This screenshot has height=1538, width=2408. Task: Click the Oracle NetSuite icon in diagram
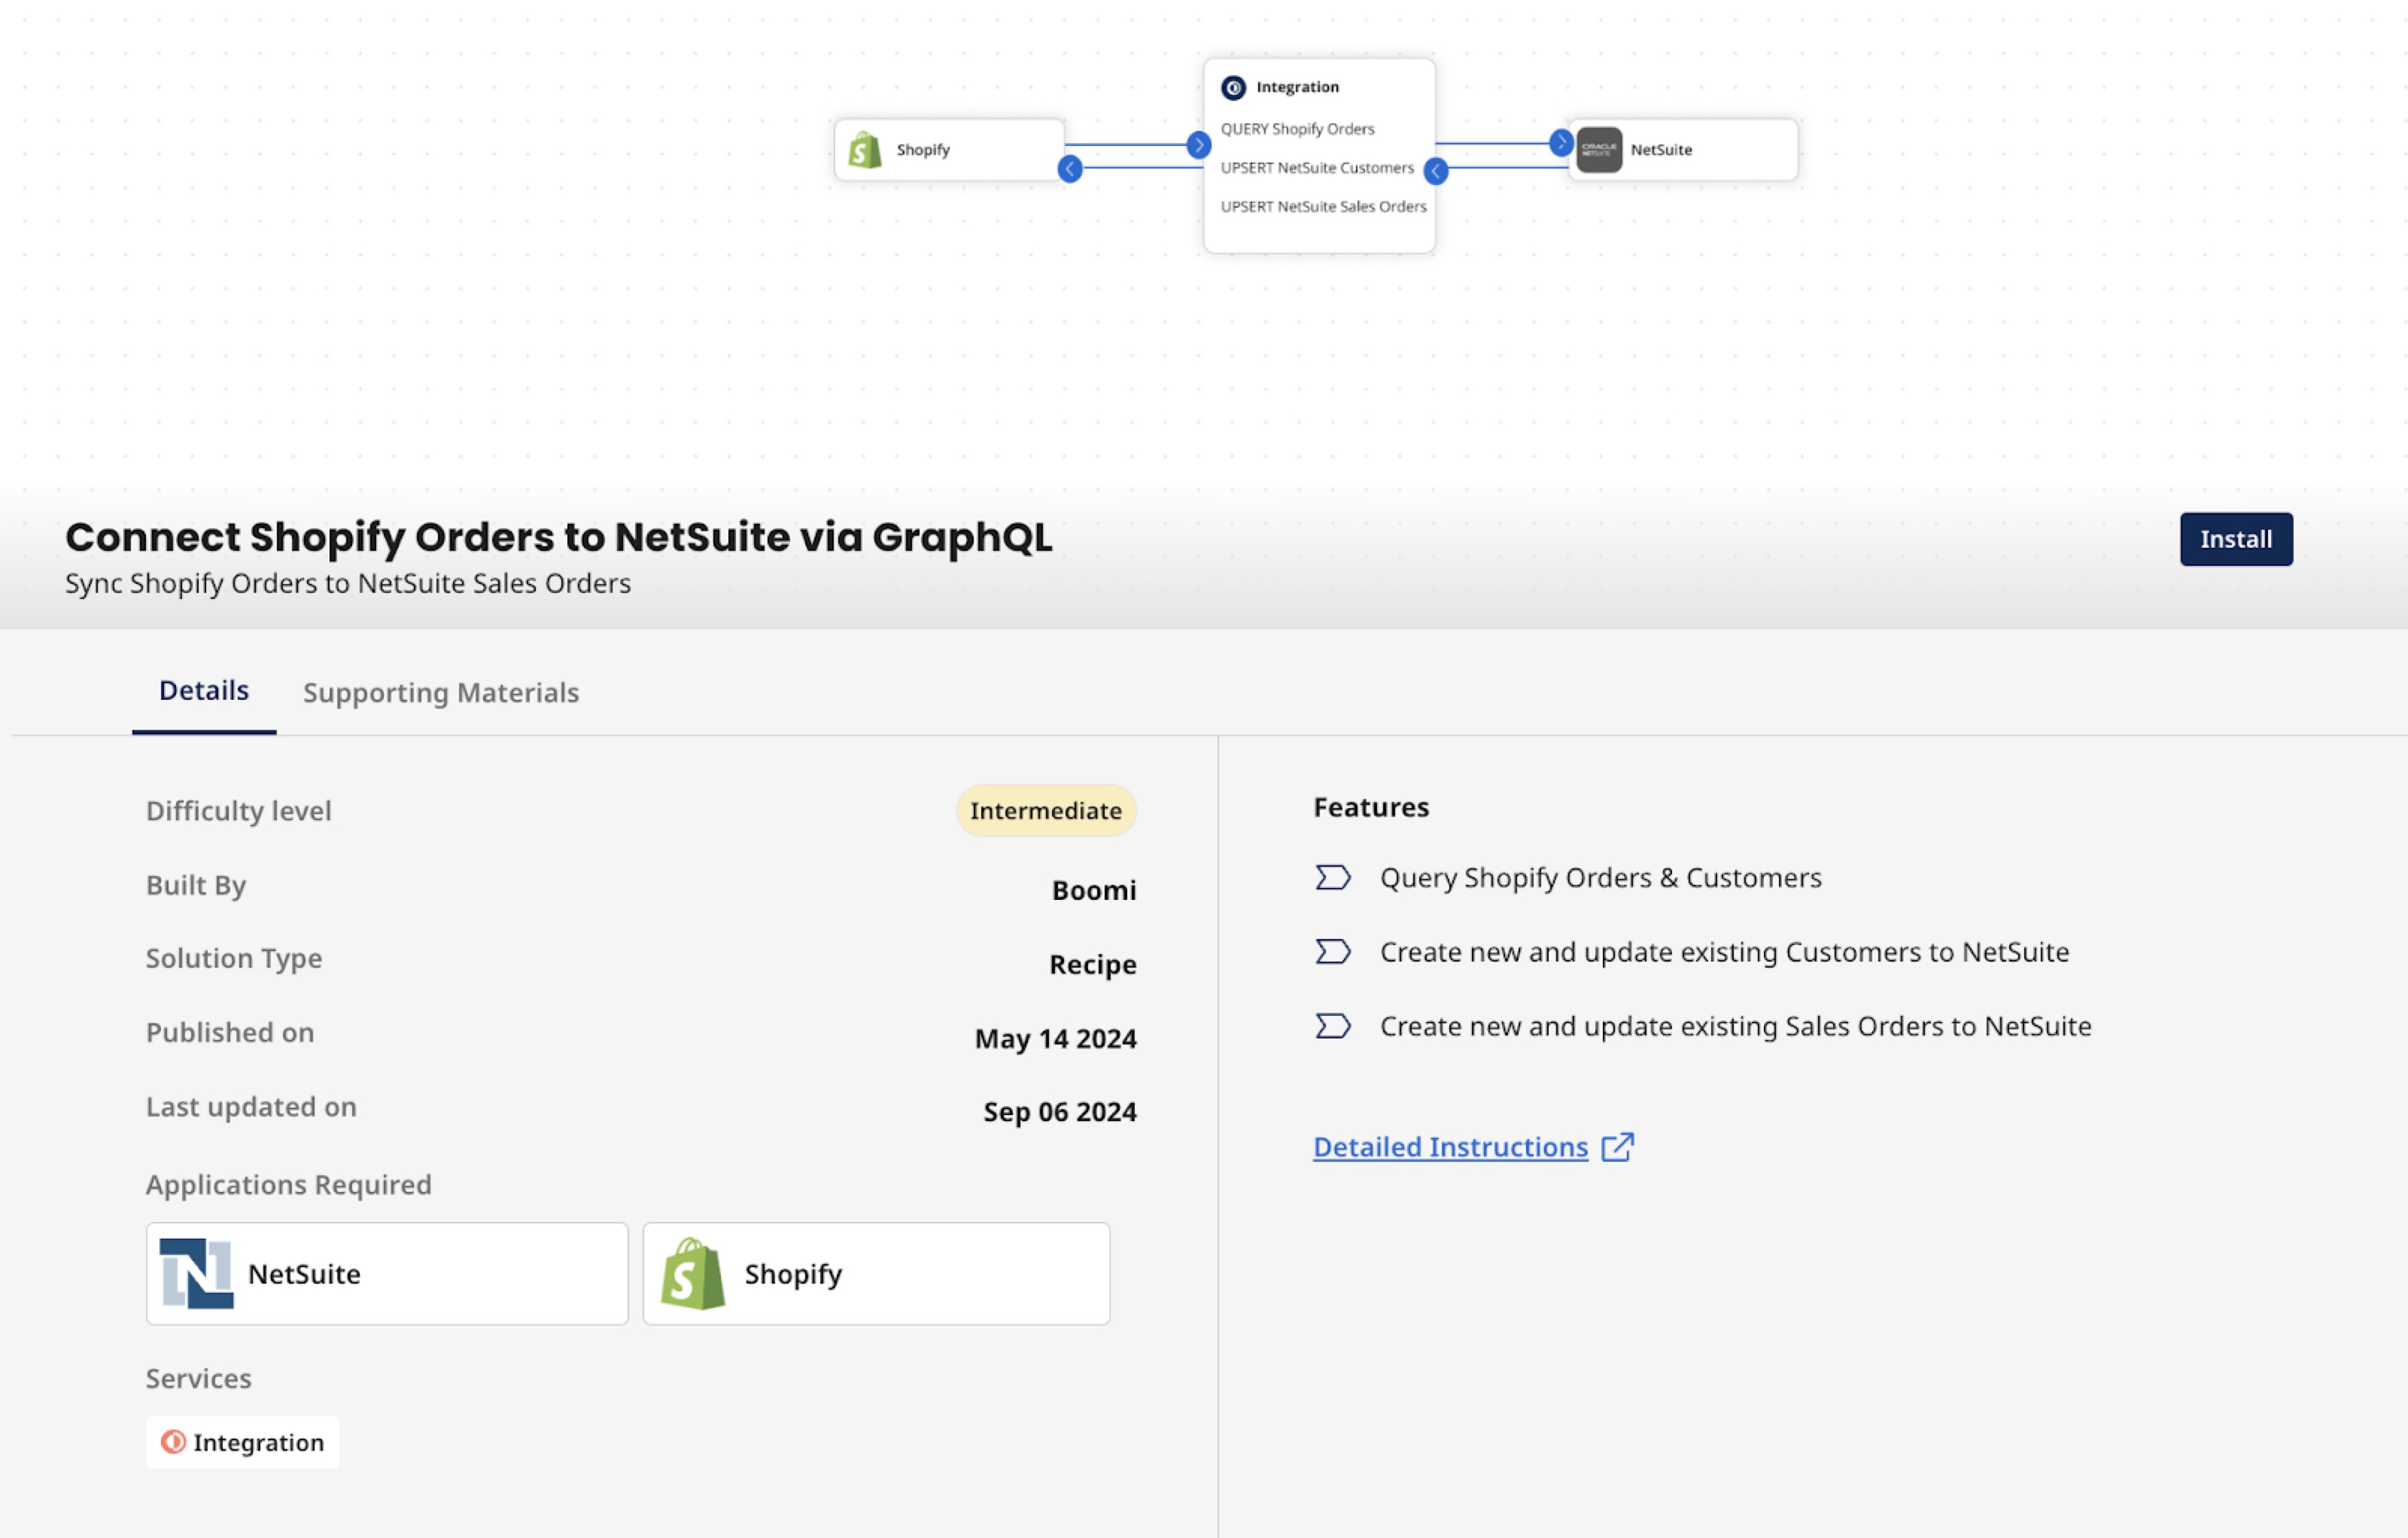pyautogui.click(x=1598, y=150)
